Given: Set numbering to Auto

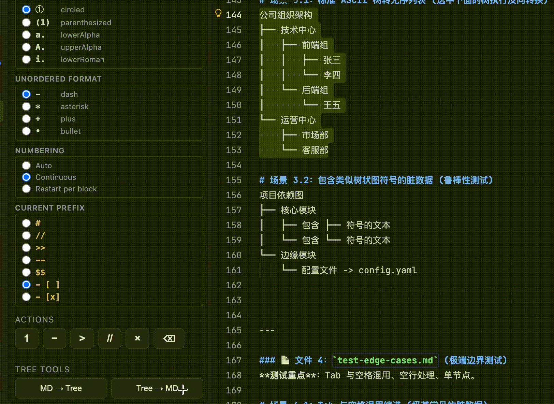Looking at the screenshot, I should point(26,165).
